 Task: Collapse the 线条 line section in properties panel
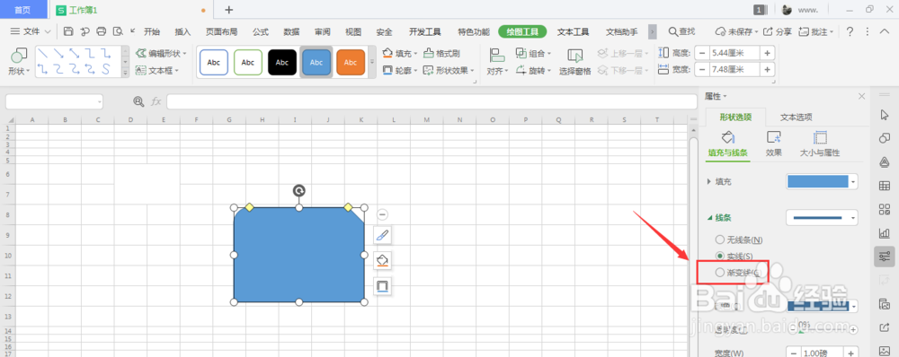pos(709,217)
